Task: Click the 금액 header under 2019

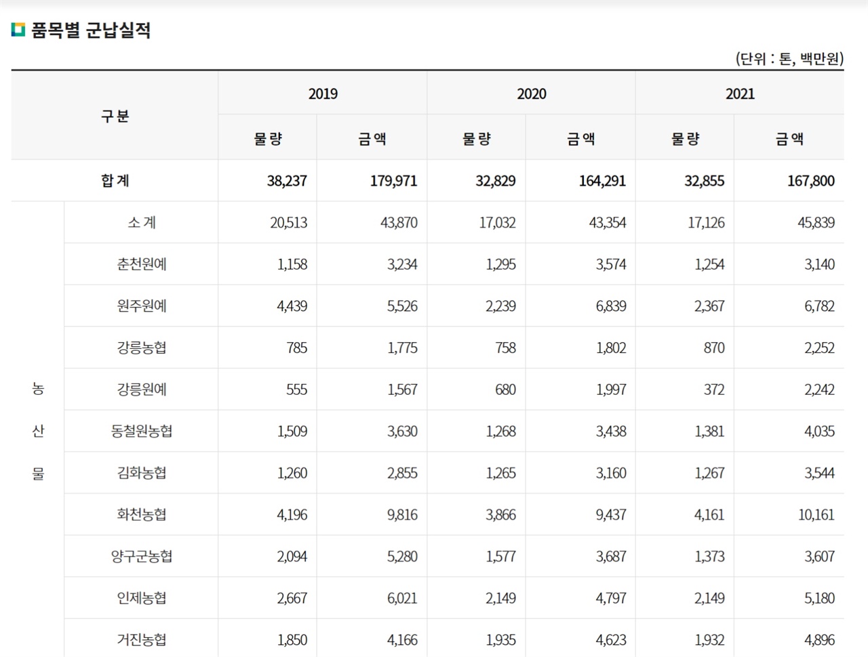Action: (x=372, y=139)
